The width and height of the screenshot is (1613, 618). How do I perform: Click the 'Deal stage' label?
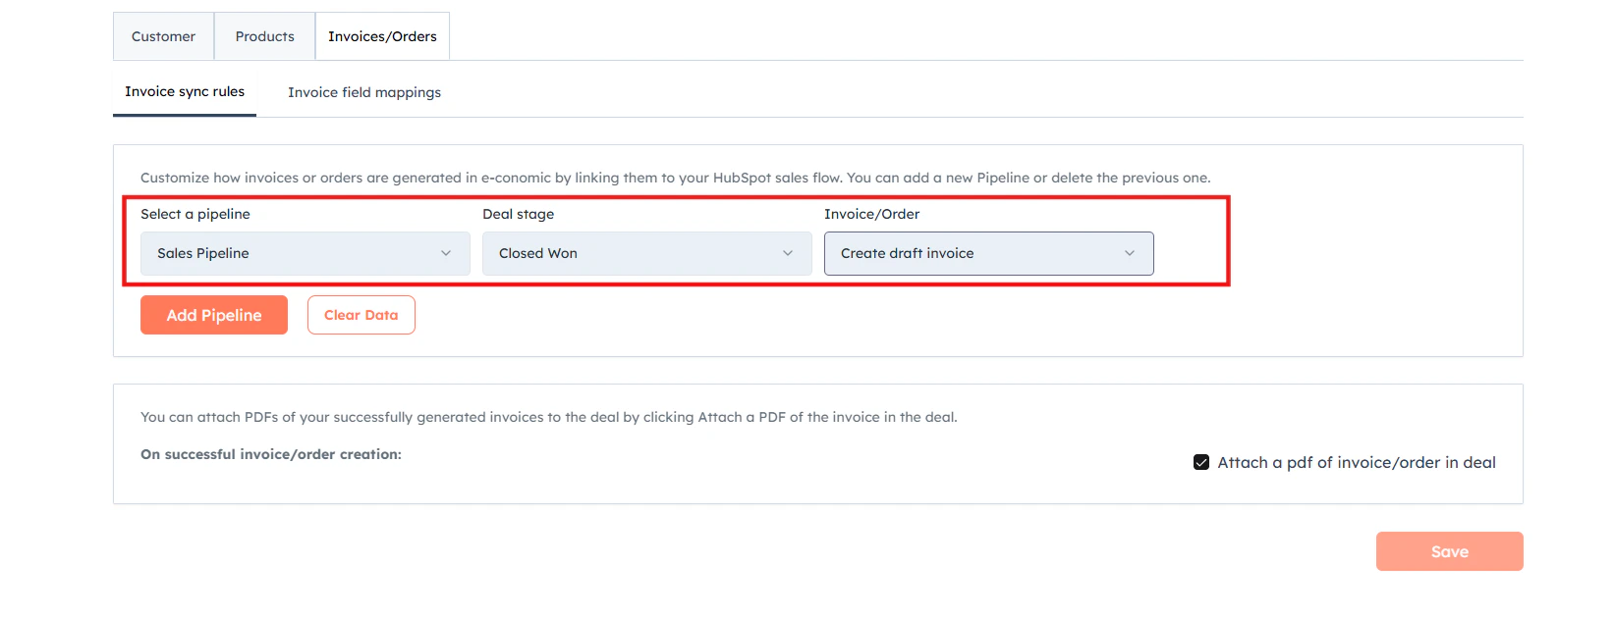point(519,214)
